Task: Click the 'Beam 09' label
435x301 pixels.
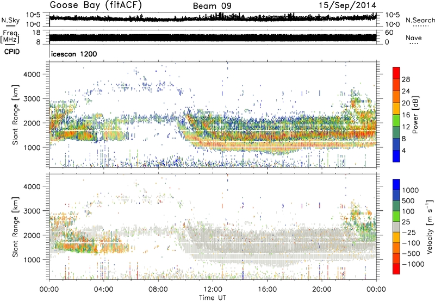Action: point(212,6)
